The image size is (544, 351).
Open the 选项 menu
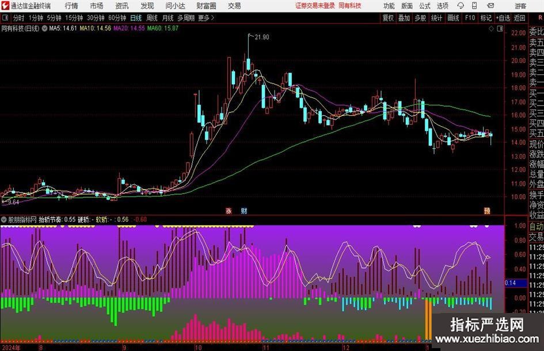pyautogui.click(x=442, y=6)
